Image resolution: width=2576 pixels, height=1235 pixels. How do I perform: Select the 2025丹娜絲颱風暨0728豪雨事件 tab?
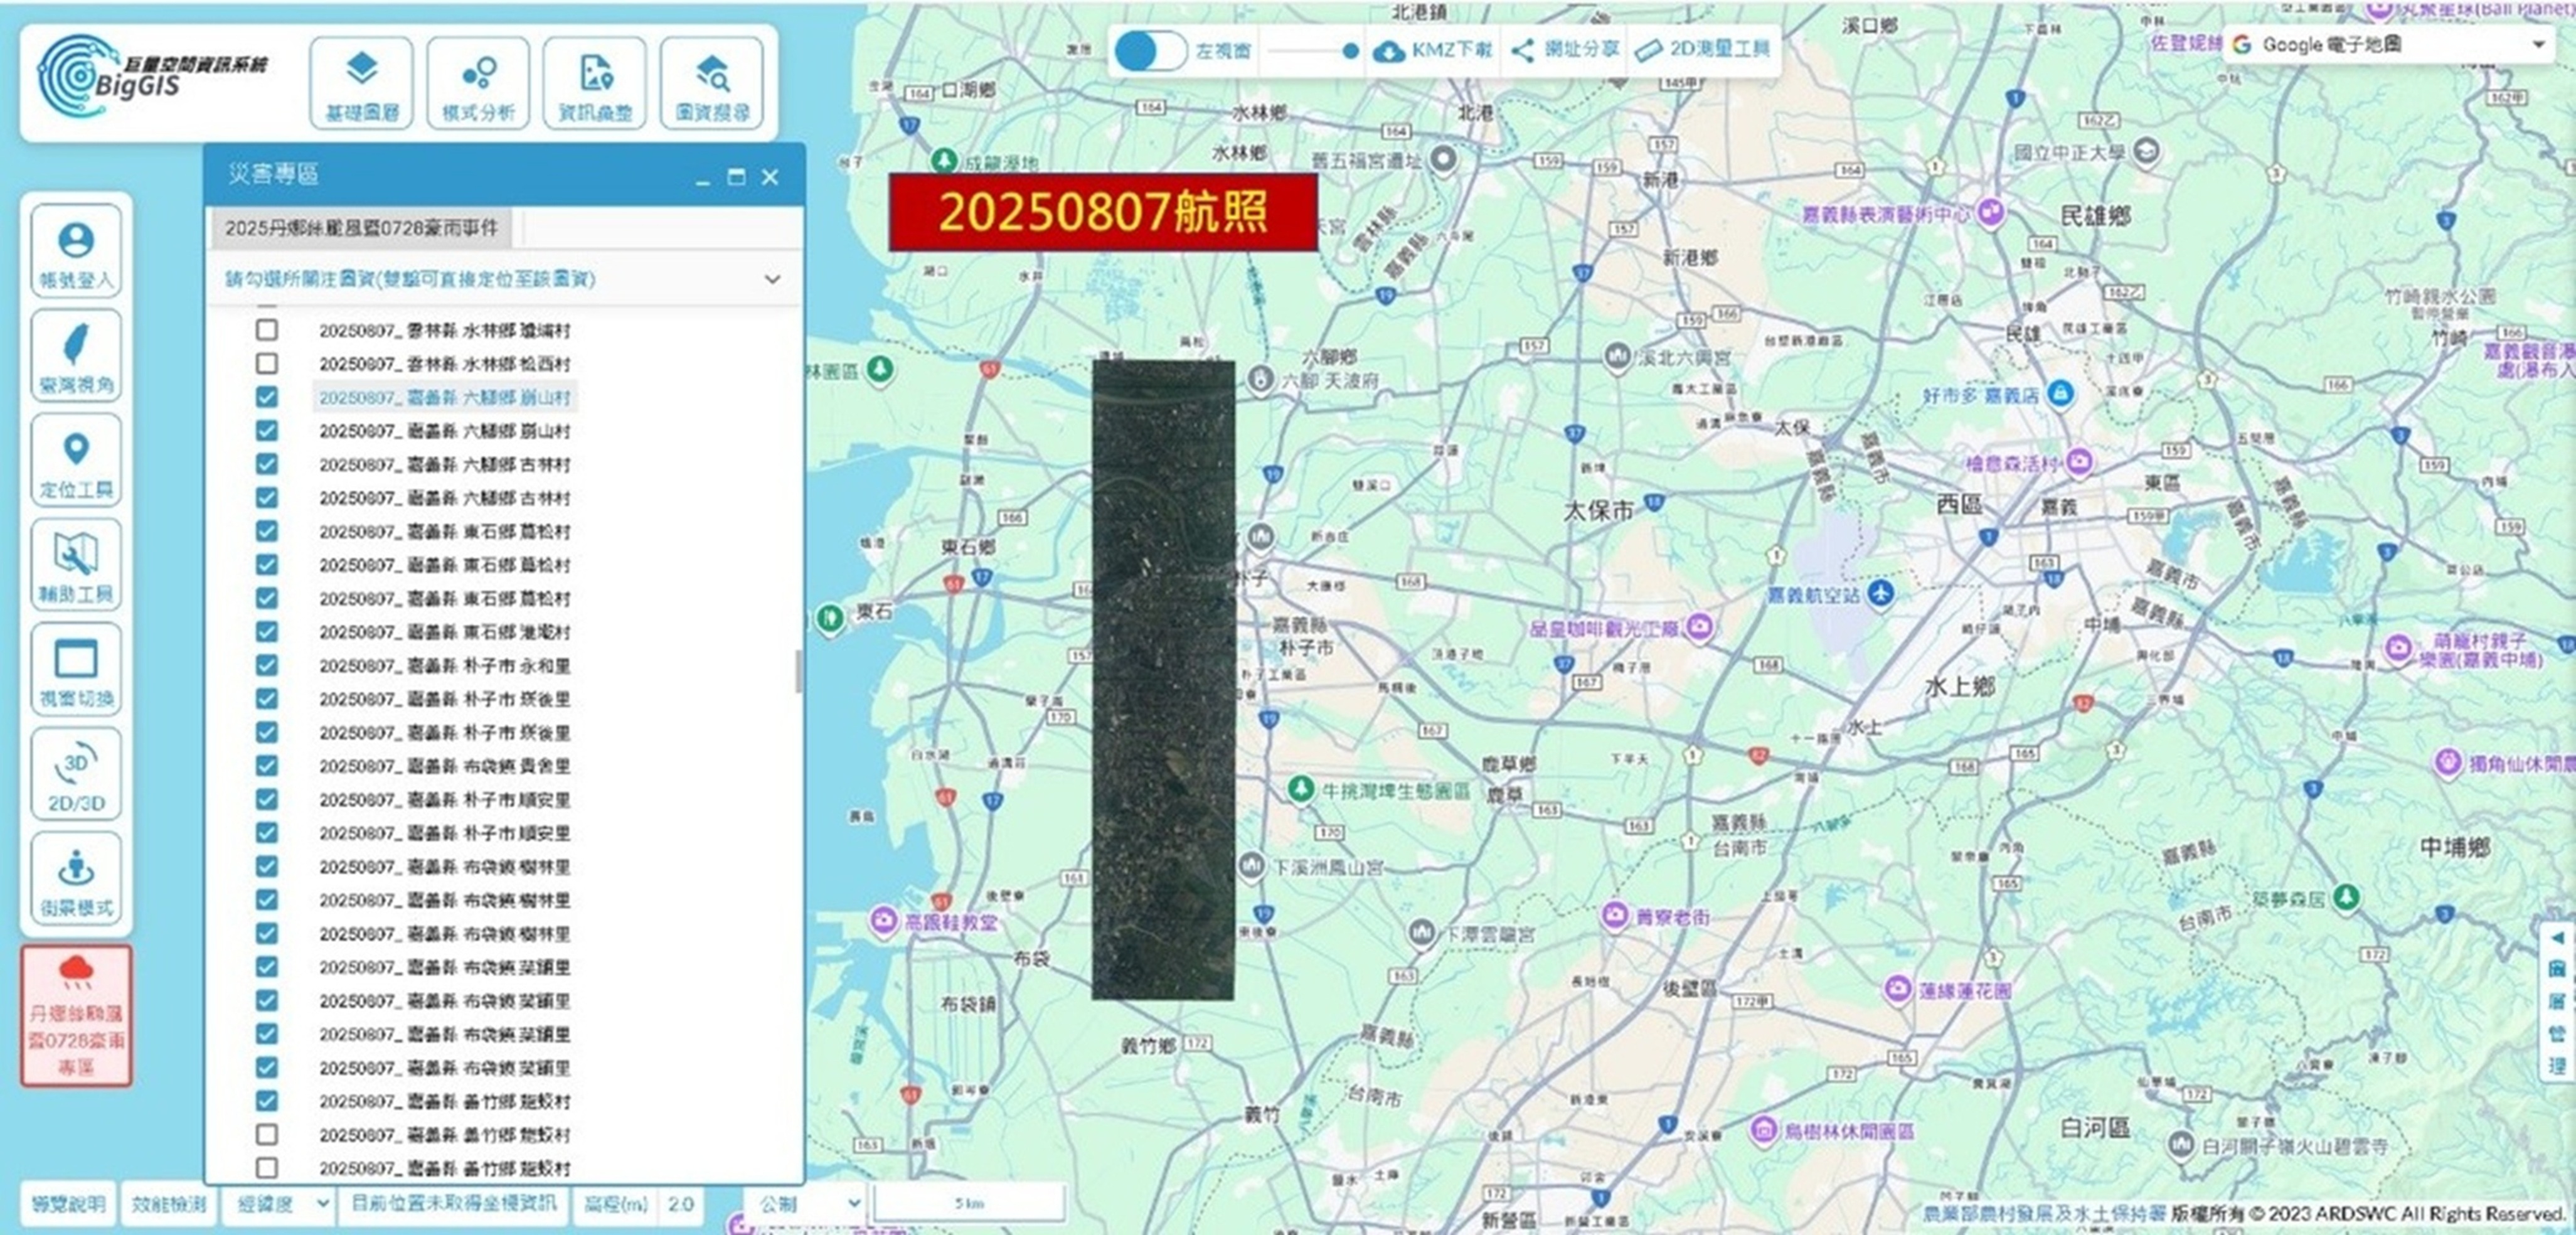tap(361, 228)
